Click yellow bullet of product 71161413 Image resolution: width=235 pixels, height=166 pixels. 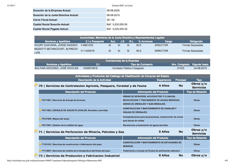coord(40,144)
